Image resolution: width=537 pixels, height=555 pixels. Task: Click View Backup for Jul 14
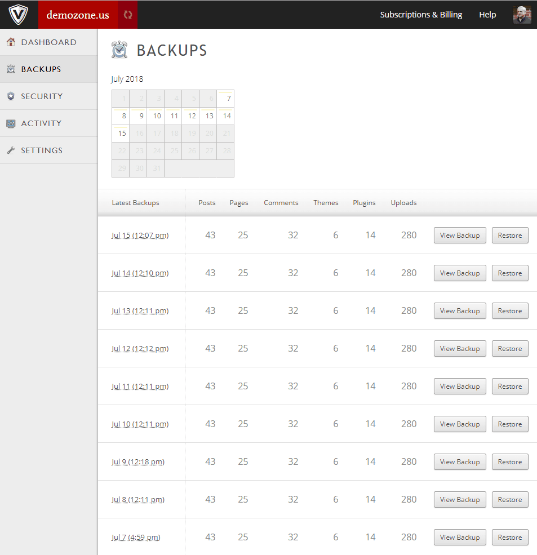(x=459, y=273)
